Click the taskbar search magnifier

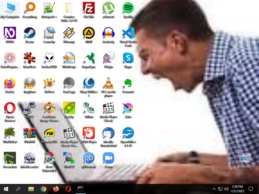pyautogui.click(x=18, y=189)
